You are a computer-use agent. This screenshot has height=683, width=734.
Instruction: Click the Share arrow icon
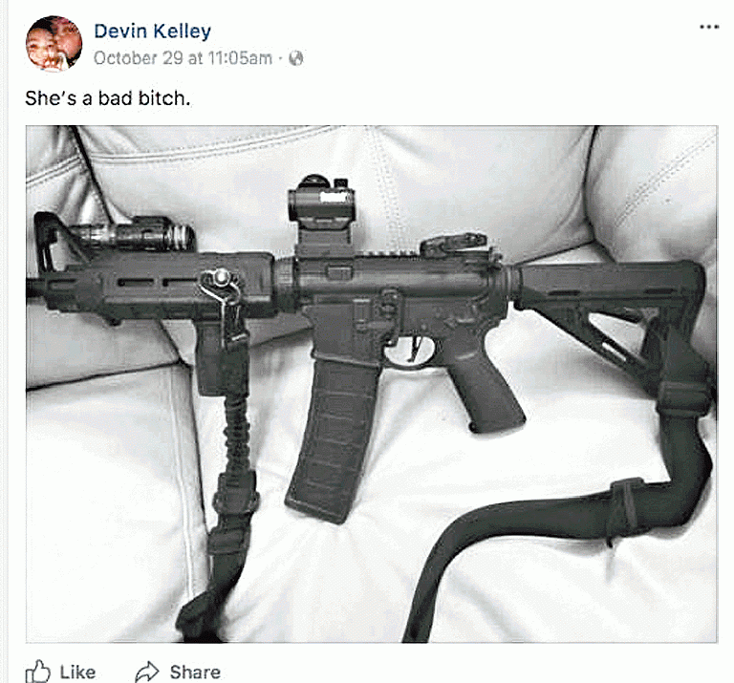pyautogui.click(x=147, y=672)
